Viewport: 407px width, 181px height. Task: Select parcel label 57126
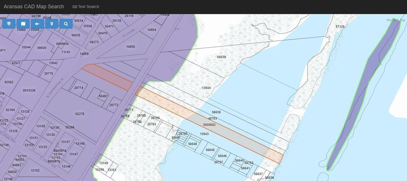pos(340,26)
